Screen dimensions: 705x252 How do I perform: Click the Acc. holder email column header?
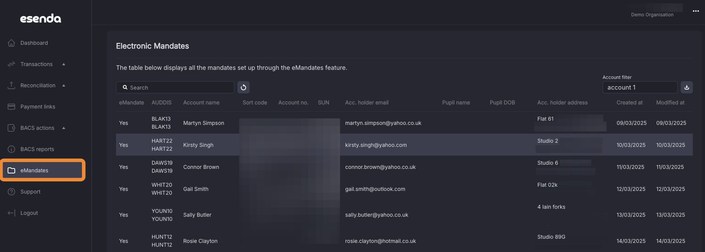coord(367,102)
